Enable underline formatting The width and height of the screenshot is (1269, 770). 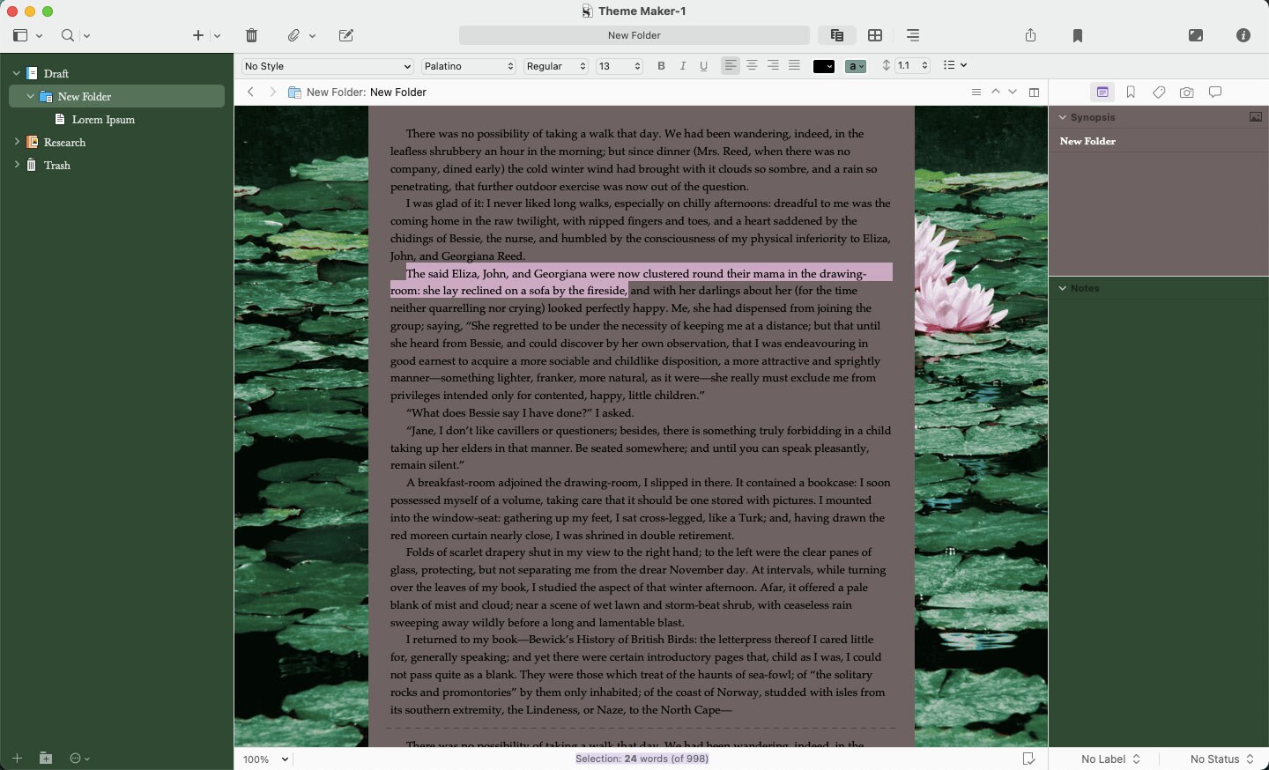tap(704, 65)
